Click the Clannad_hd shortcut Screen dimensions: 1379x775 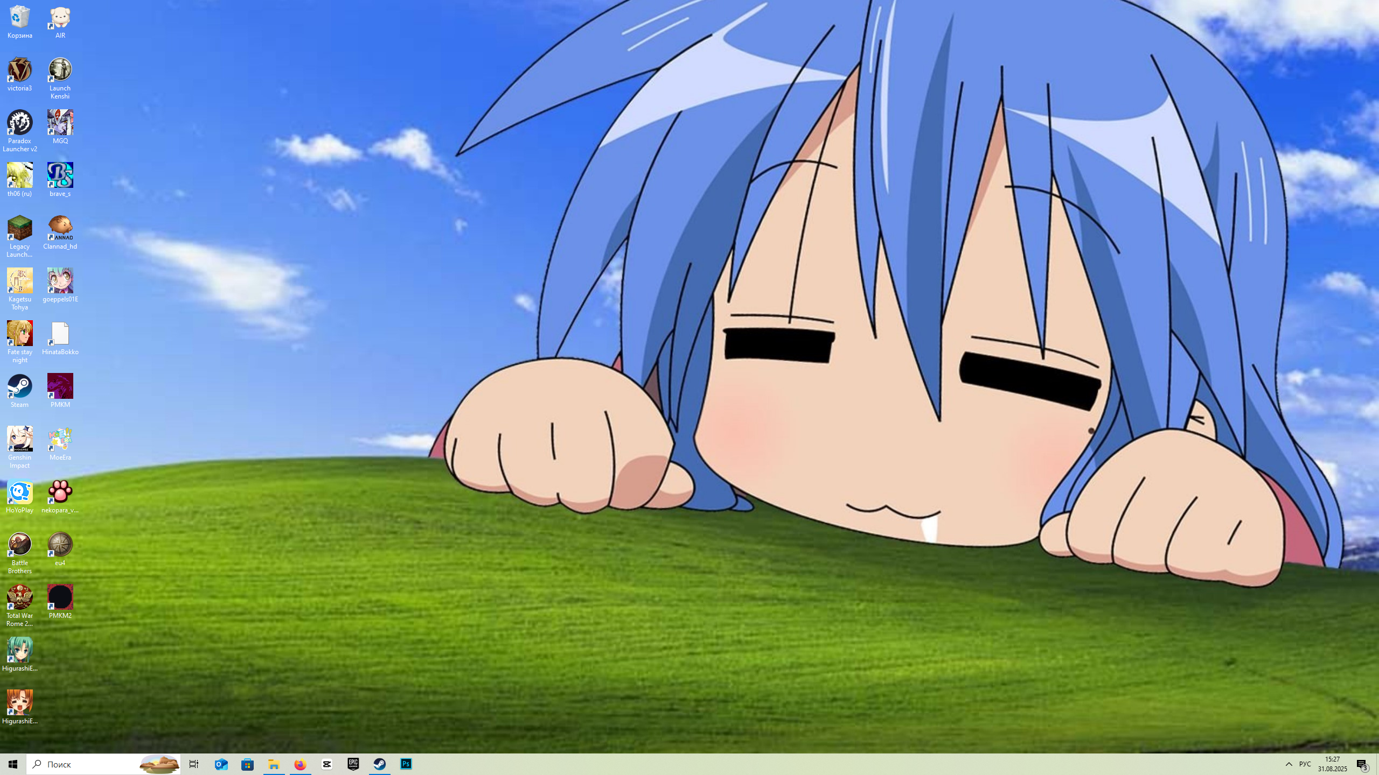click(60, 233)
